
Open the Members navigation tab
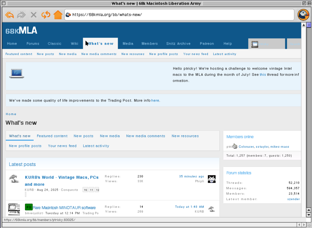coord(150,44)
